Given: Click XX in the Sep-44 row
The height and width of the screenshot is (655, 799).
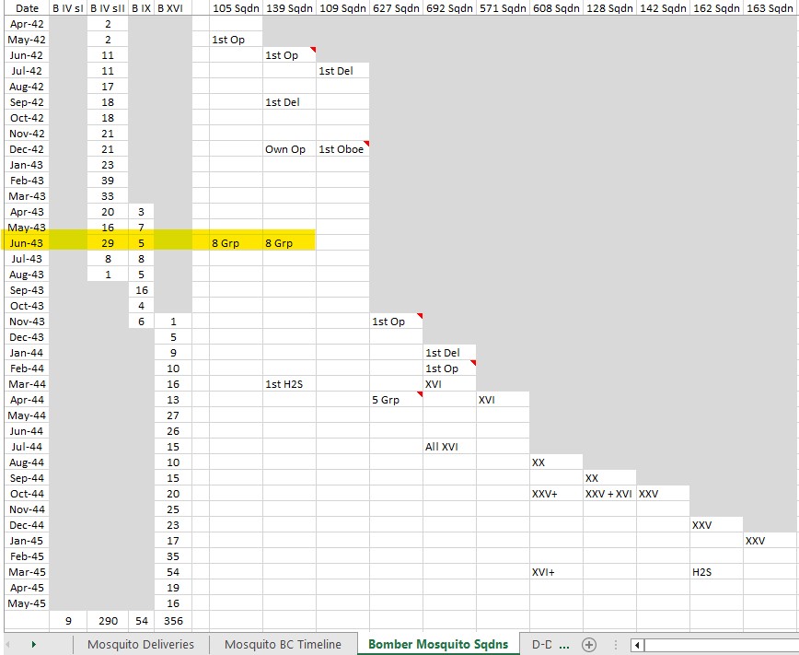Looking at the screenshot, I should [609, 478].
